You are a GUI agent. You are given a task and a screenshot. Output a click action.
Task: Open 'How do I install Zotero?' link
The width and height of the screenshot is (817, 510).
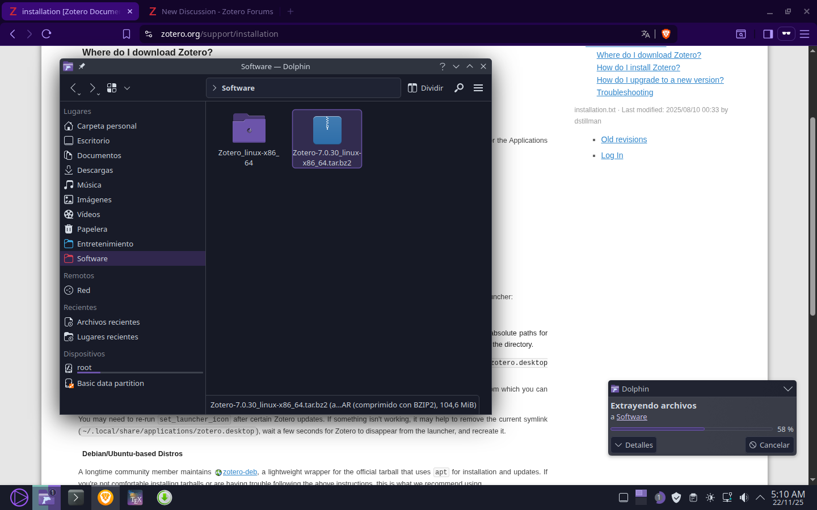tap(638, 67)
